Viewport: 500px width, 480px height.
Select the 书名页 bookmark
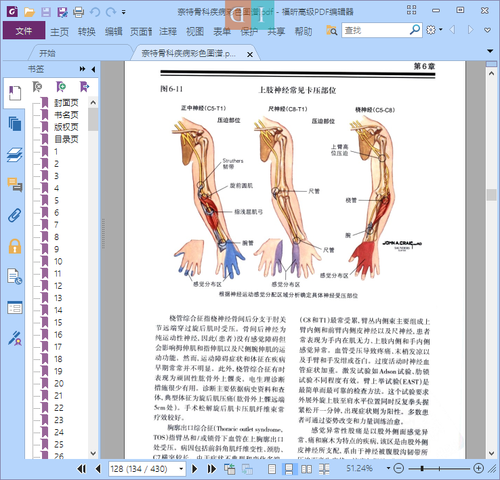(66, 115)
